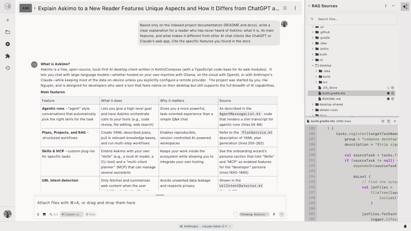Click the send message arrow button
Screen dimensions: 411x231
pos(281,214)
